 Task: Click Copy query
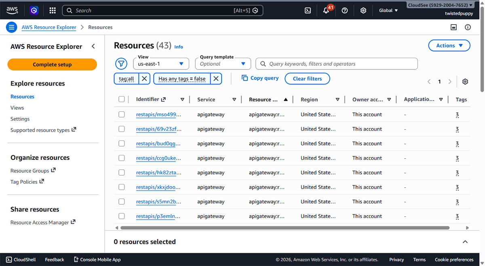click(260, 78)
